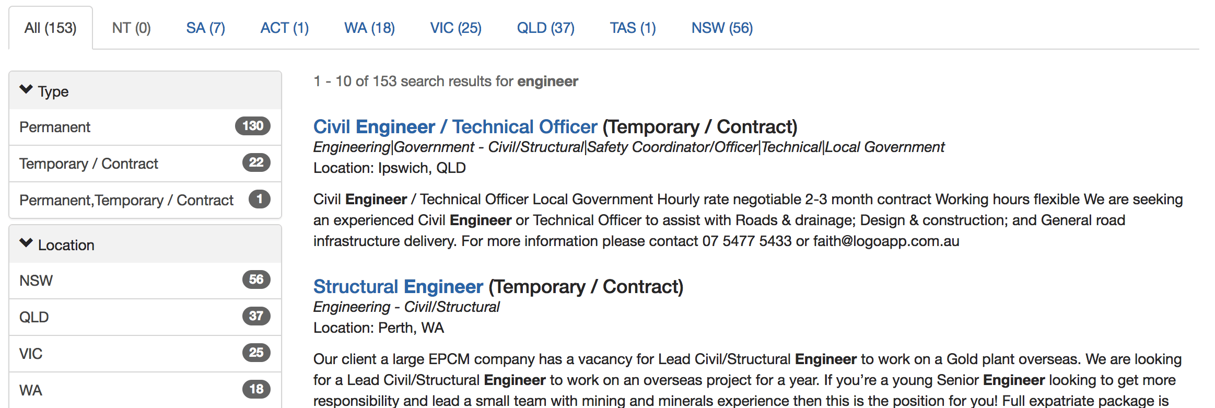
Task: Select the ACT (1) tab
Action: point(284,28)
